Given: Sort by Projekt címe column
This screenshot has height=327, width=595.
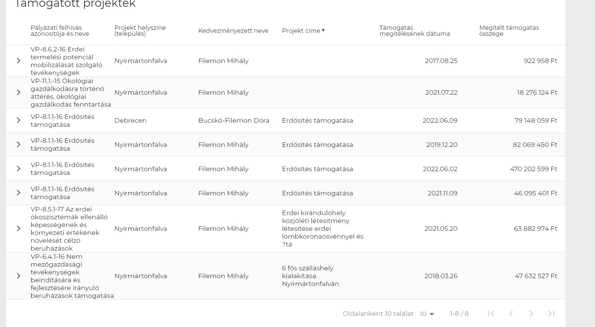Looking at the screenshot, I should (x=301, y=31).
